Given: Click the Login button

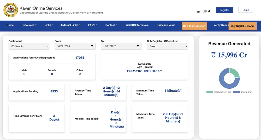Looking at the screenshot, I should (246, 10).
